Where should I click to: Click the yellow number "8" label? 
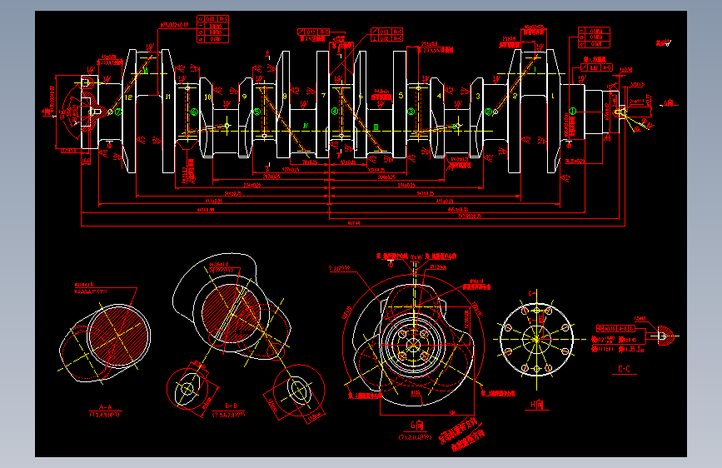point(285,97)
